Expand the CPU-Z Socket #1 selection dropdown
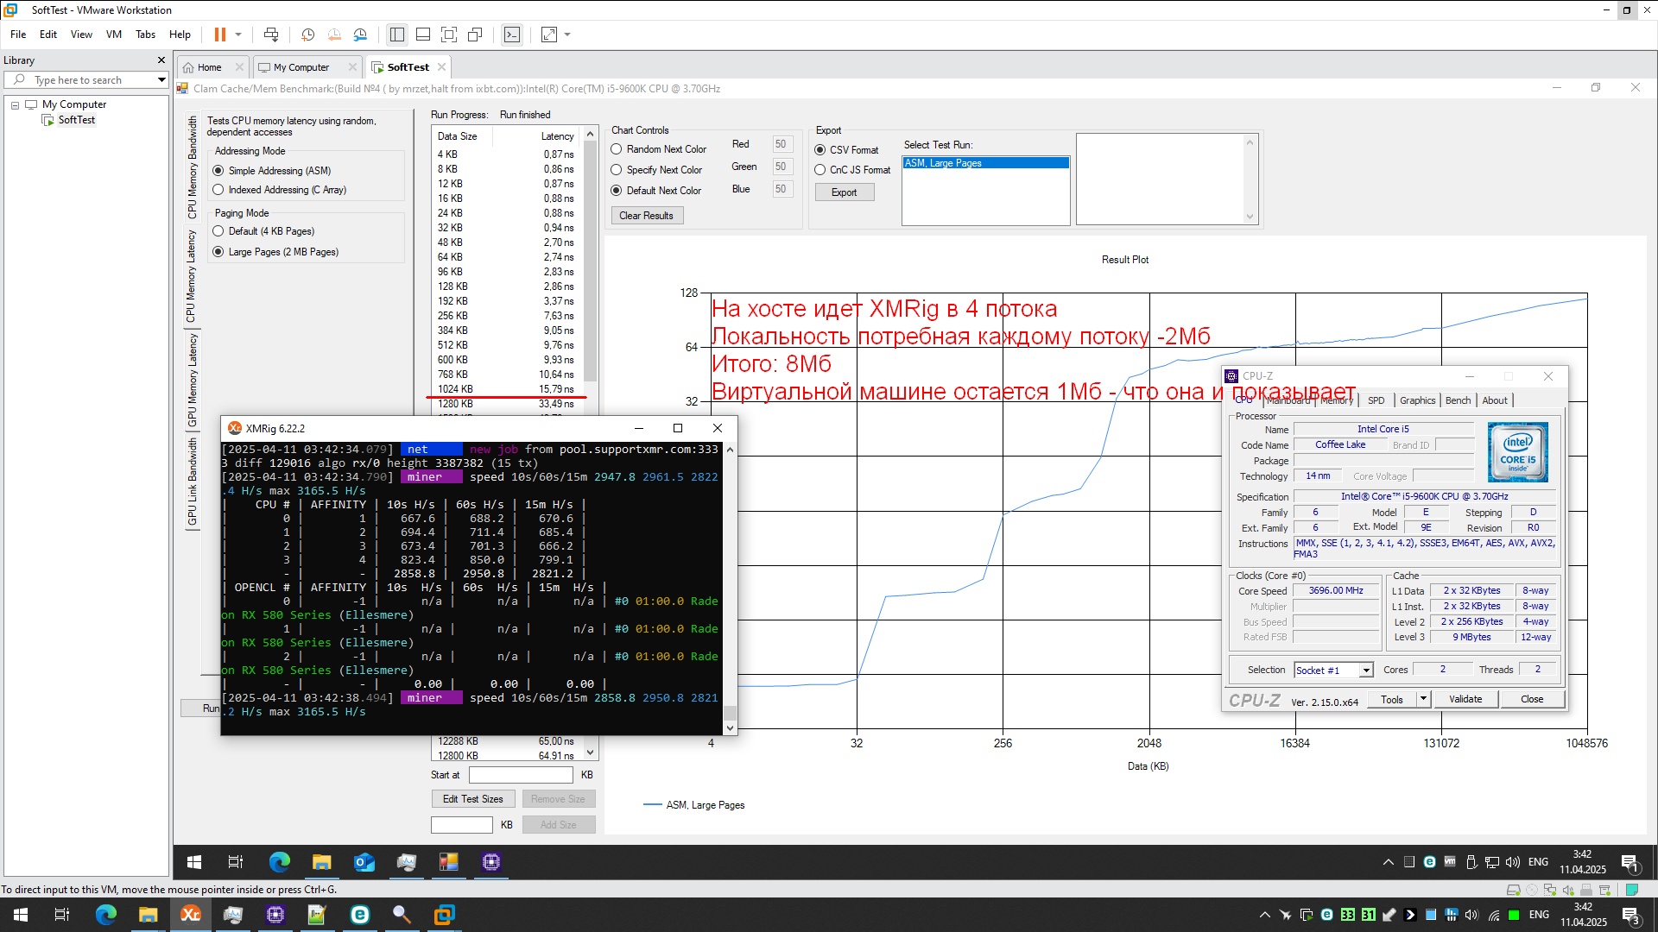This screenshot has width=1658, height=932. click(1366, 671)
